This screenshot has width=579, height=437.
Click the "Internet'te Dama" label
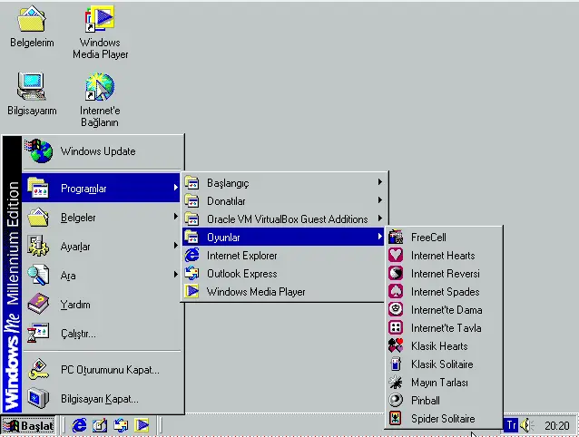click(447, 309)
